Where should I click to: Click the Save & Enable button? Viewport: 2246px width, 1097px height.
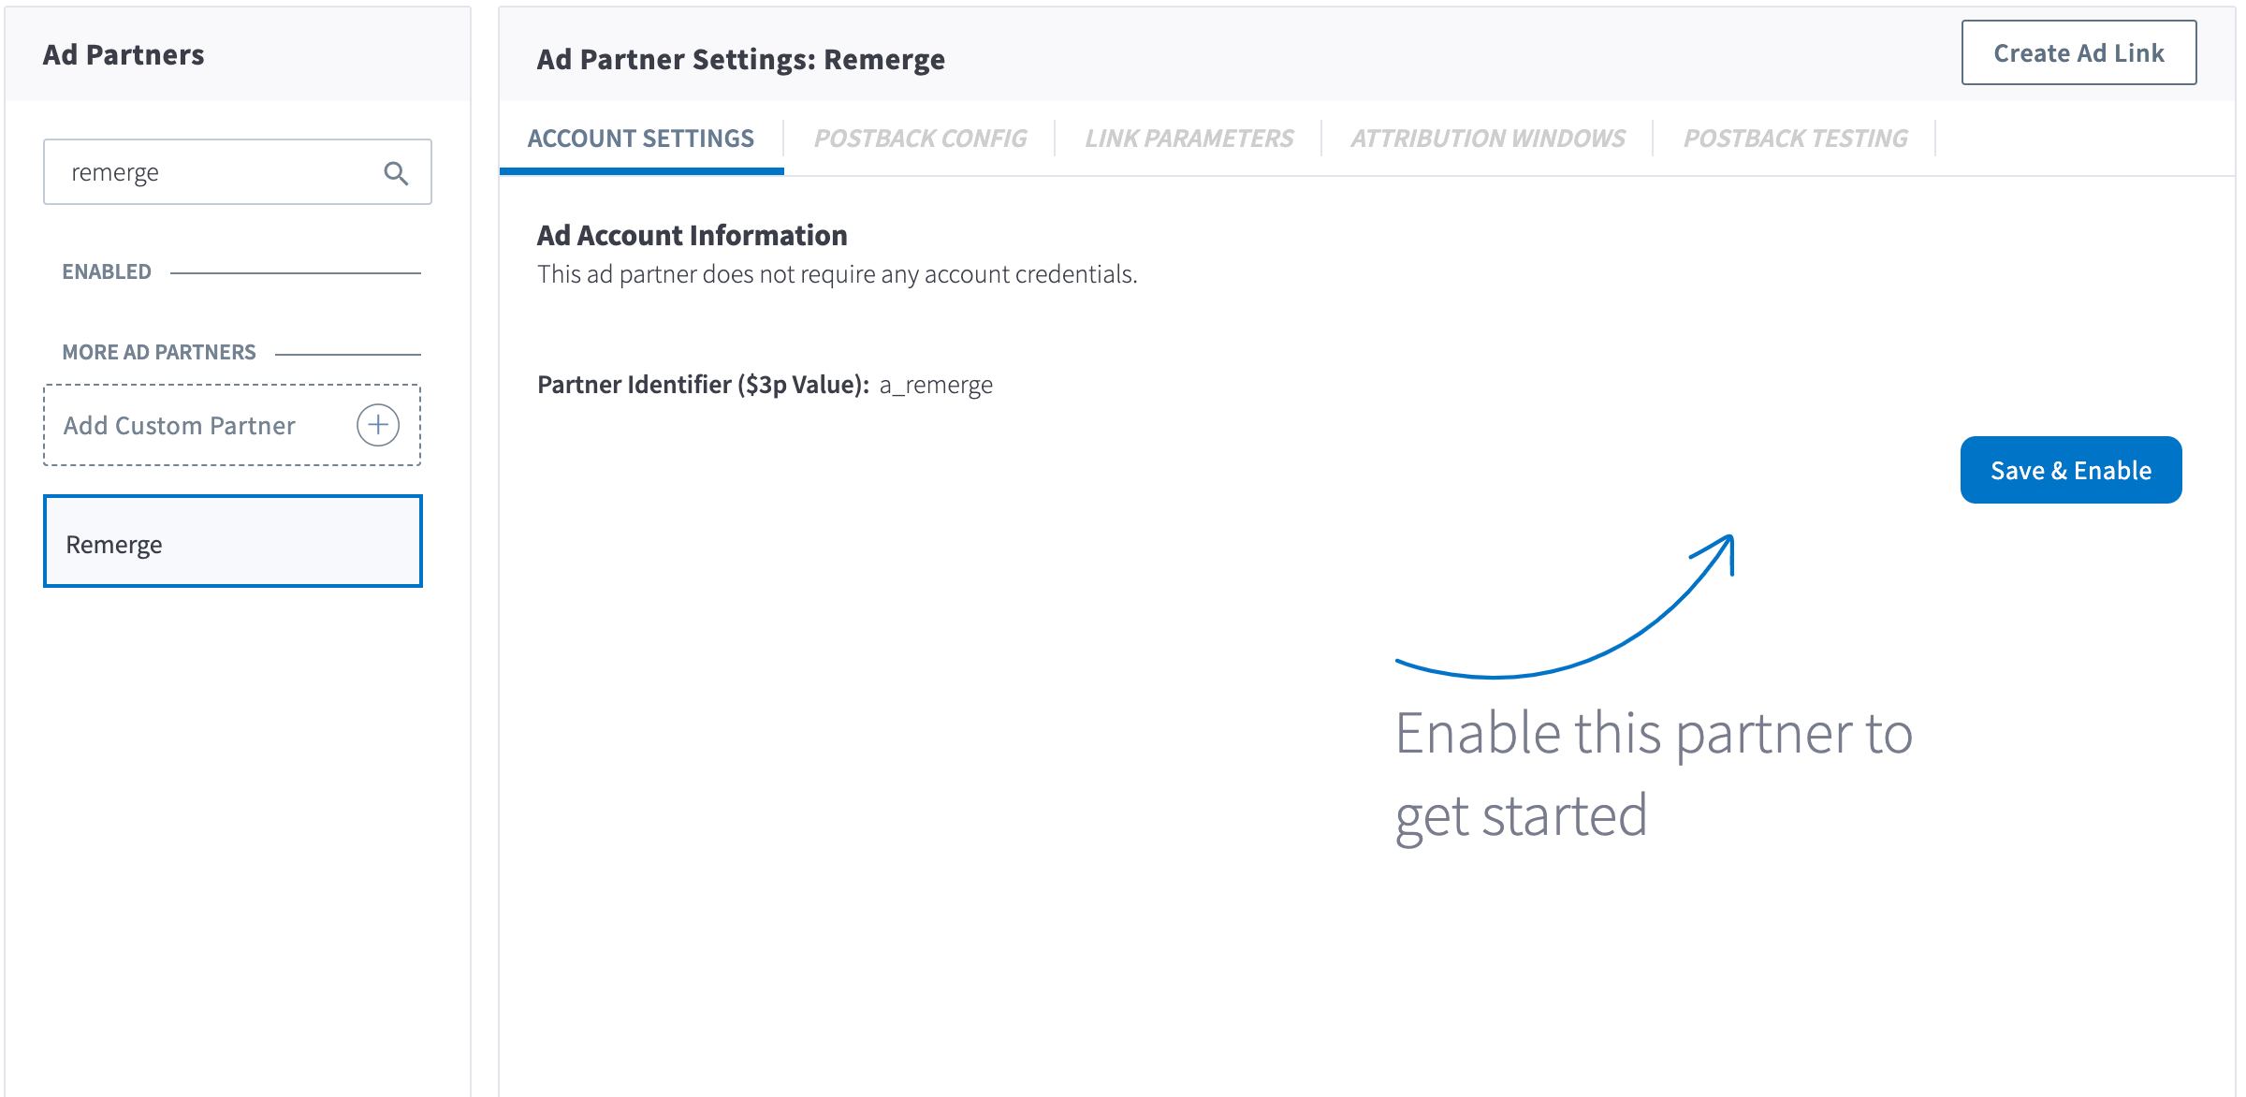(x=2070, y=470)
